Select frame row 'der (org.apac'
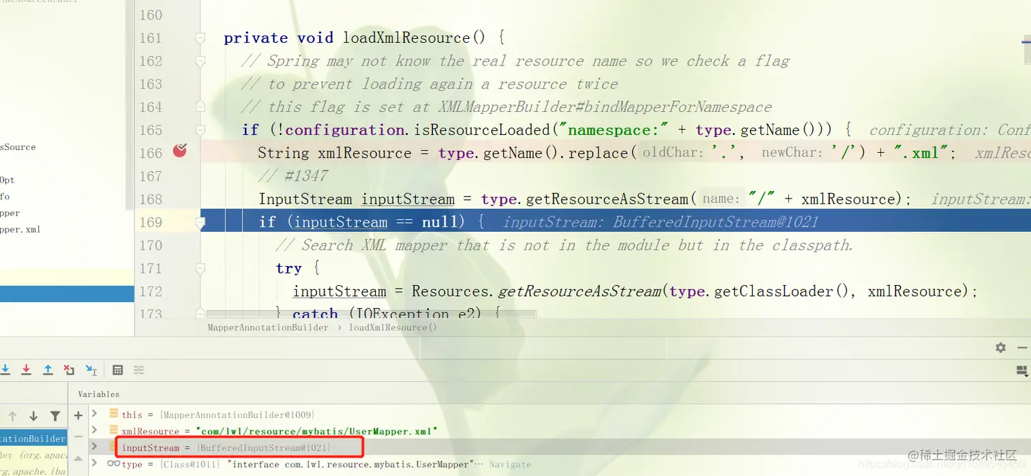 (33, 455)
